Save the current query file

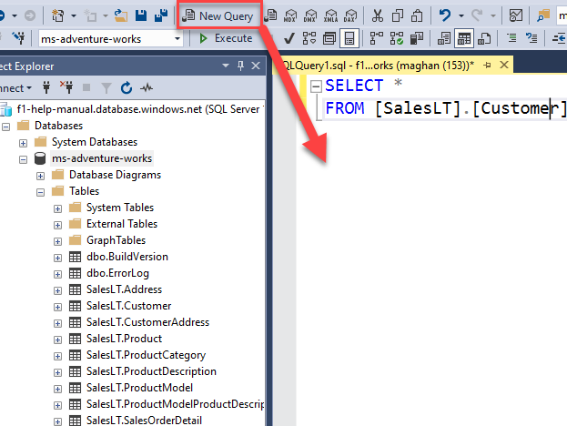141,15
